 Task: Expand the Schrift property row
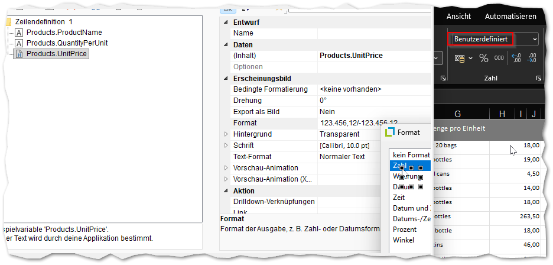(226, 146)
